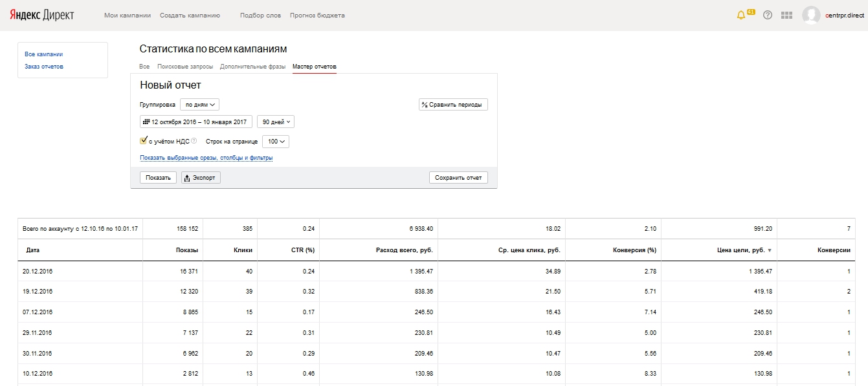Viewport: 868px width, 386px height.
Task: Select the Мастер отчетов tab
Action: point(315,67)
